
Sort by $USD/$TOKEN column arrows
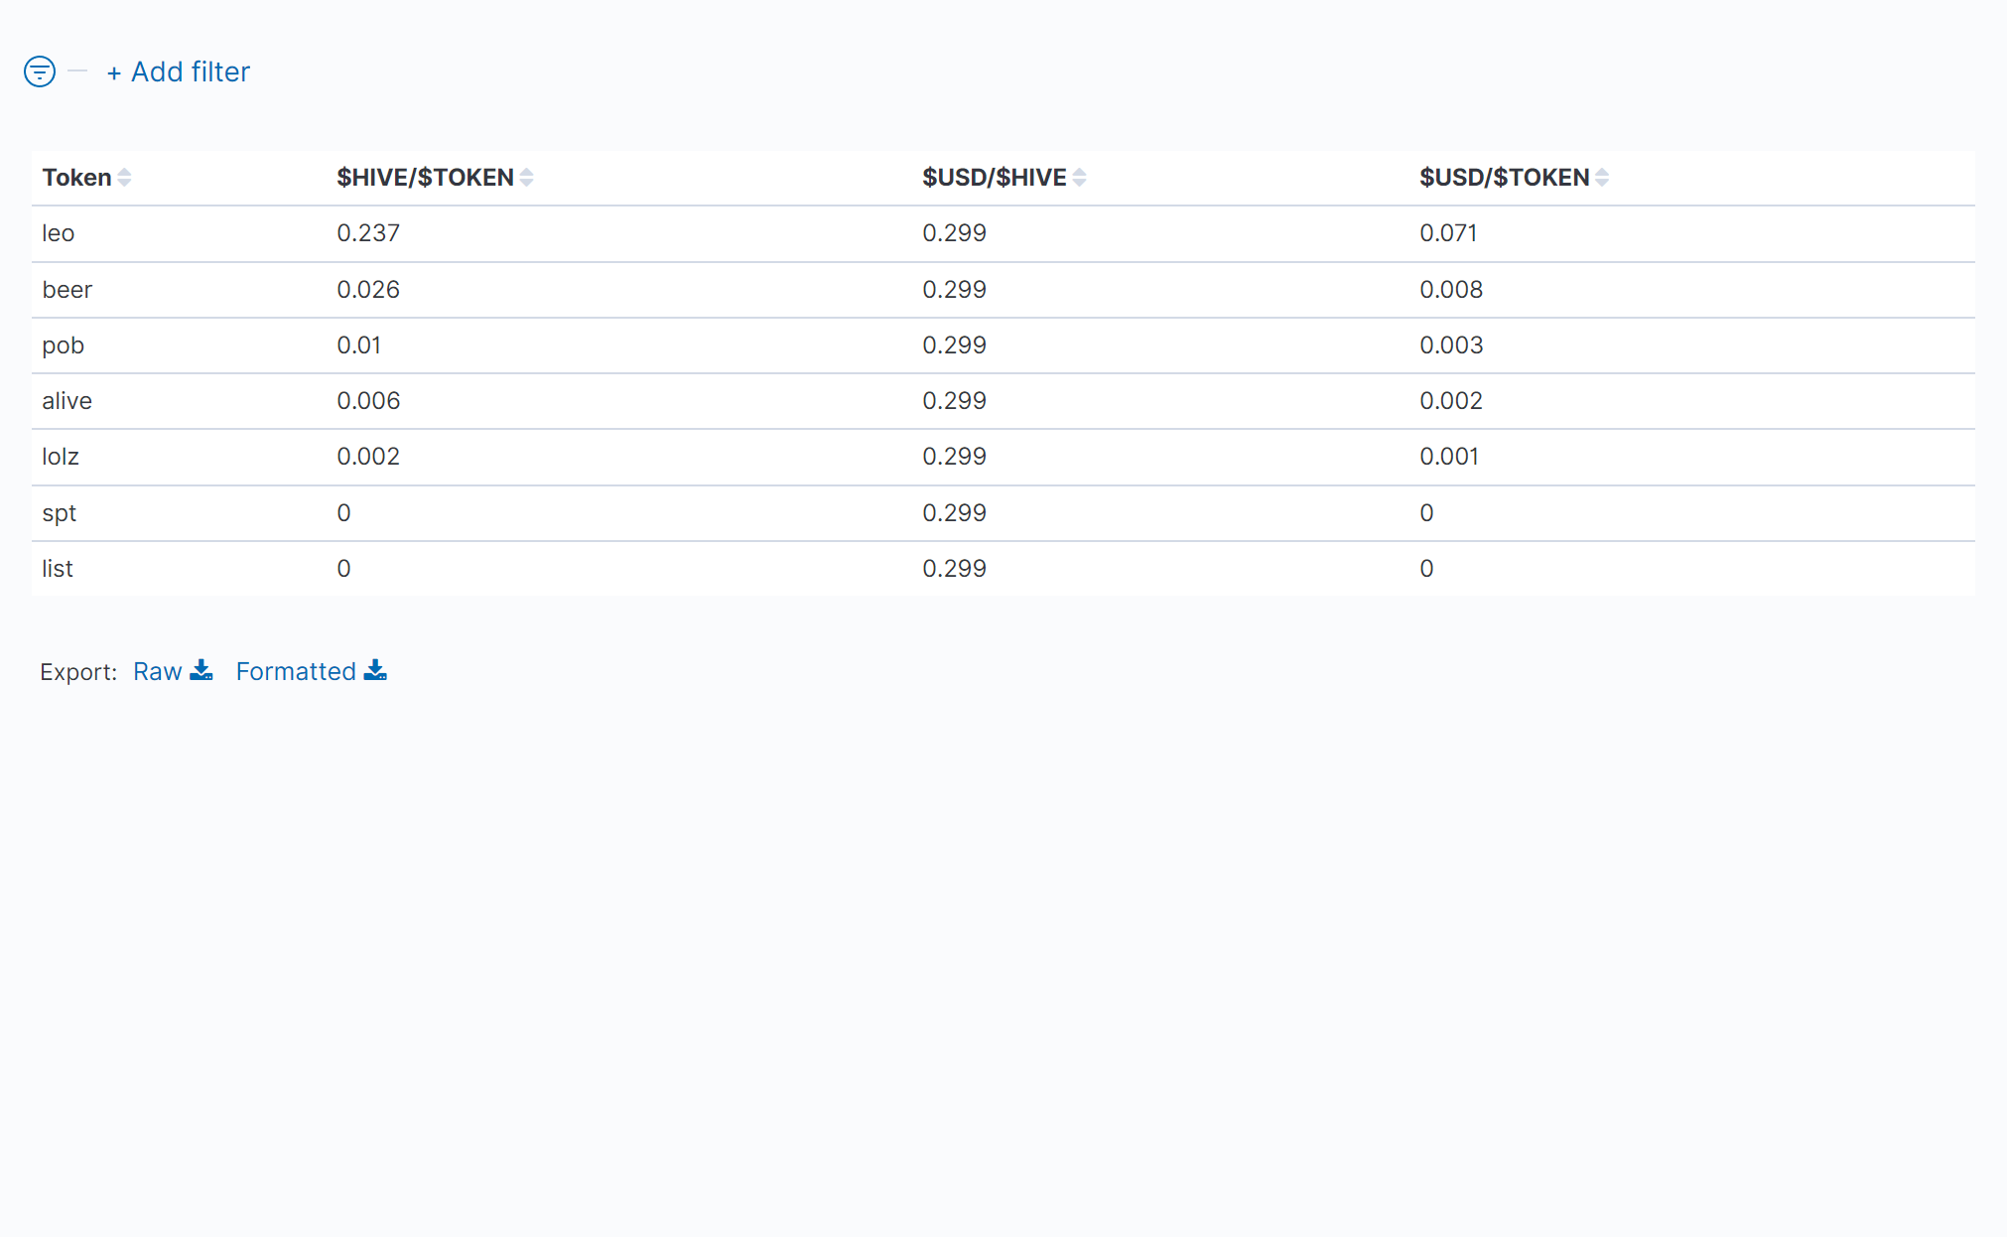[x=1602, y=178]
